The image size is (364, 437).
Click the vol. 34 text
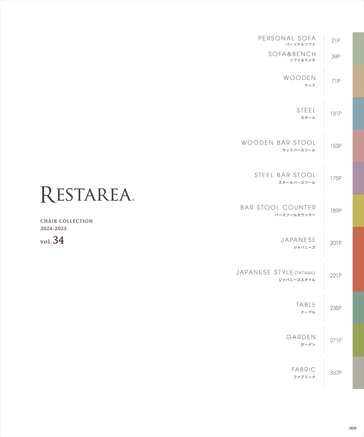coord(52,240)
